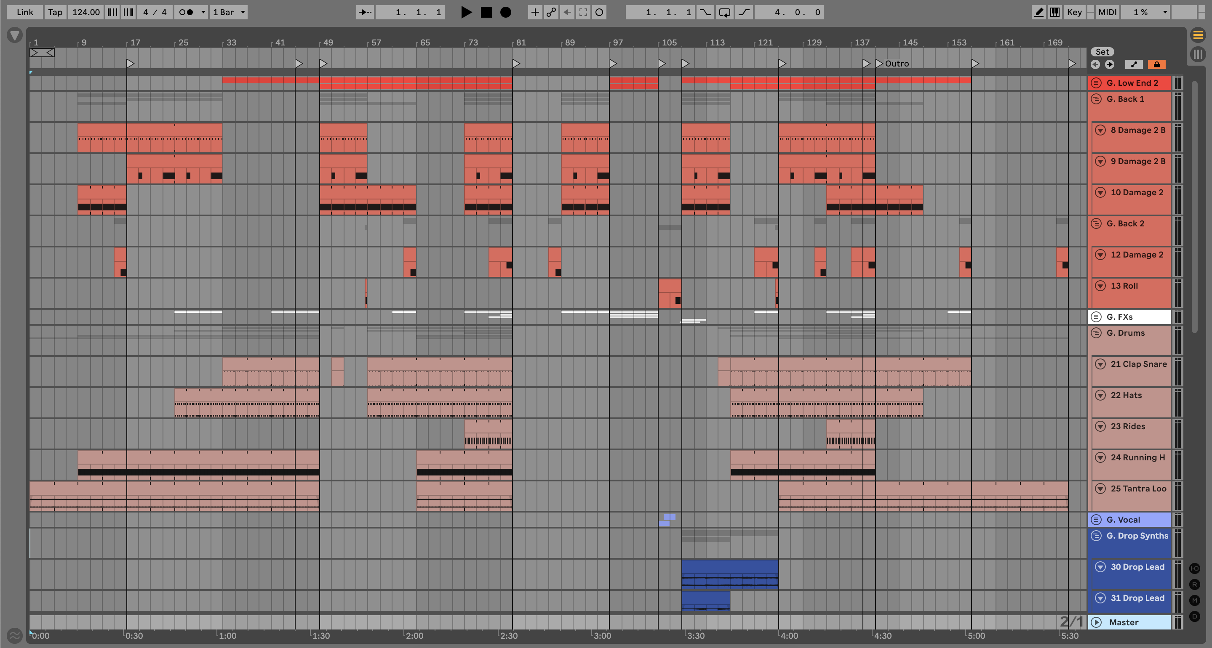Viewport: 1212px width, 648px height.
Task: Toggle the orange Lock Envelopes button
Action: click(x=1156, y=64)
